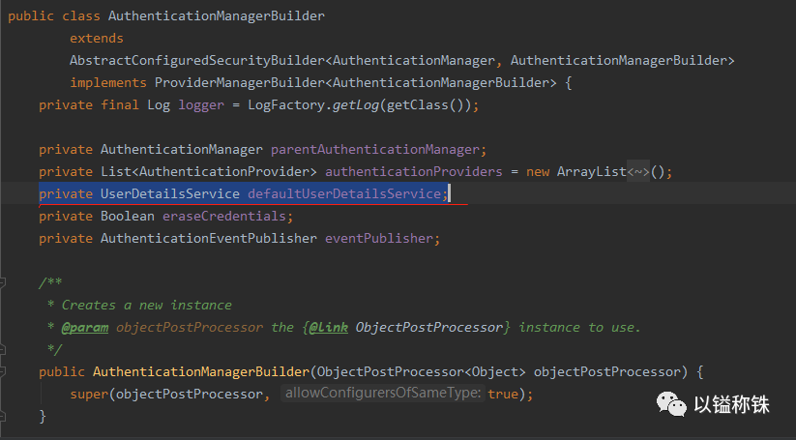Expand the folded <~> diamond after ArrayList

coord(638,172)
